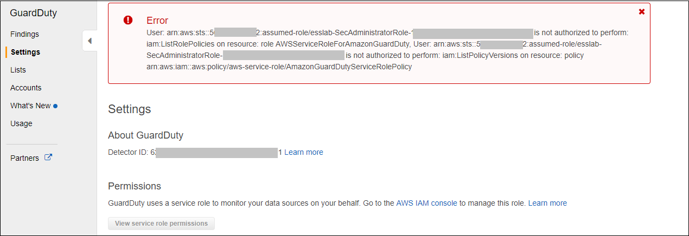Open the Usage page
This screenshot has height=236, width=689.
[21, 123]
